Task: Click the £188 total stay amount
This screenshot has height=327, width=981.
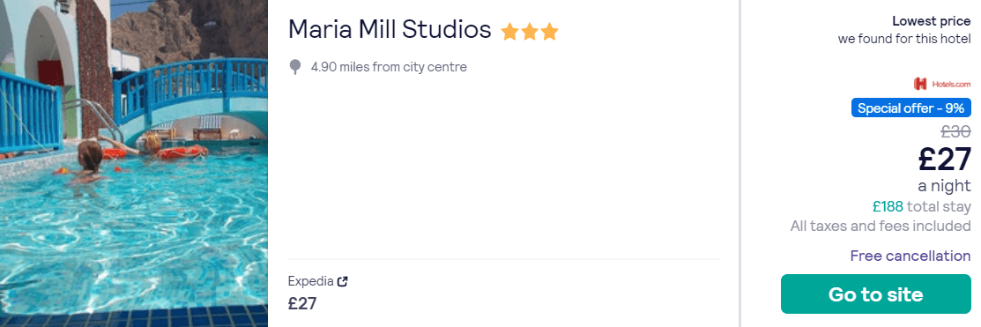Action: (x=888, y=206)
